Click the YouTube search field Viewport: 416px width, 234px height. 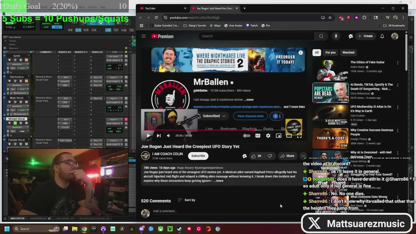pos(257,36)
